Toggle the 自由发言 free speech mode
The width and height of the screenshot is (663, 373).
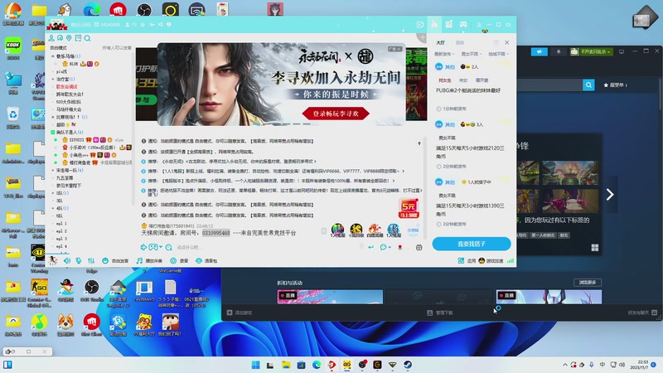[x=115, y=260]
